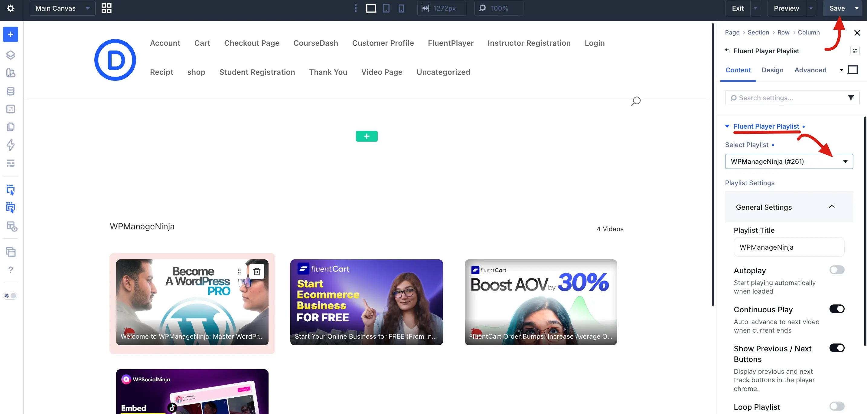Click the search magnifier on the page
The image size is (867, 414).
pyautogui.click(x=636, y=101)
